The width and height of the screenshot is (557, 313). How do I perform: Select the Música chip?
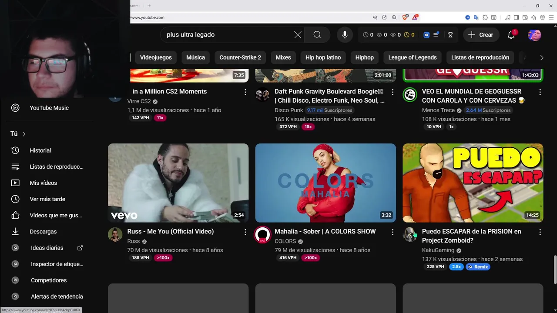pyautogui.click(x=196, y=57)
